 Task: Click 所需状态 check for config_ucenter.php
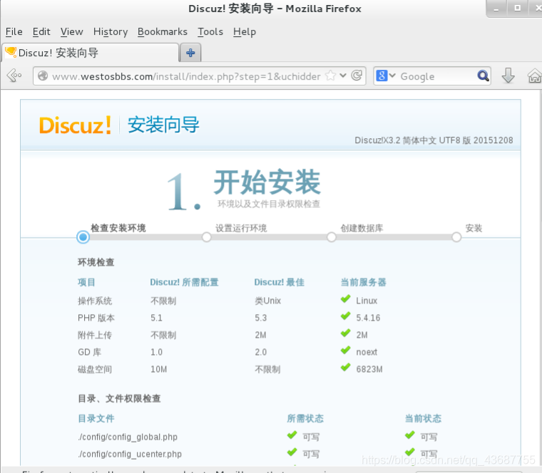tap(292, 452)
